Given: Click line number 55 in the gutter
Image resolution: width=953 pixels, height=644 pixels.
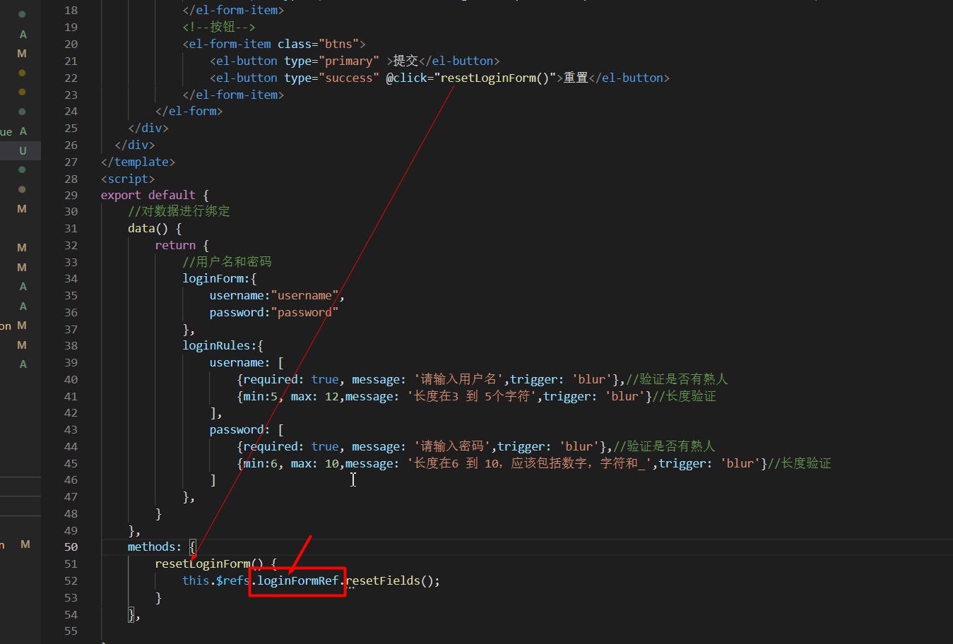Looking at the screenshot, I should point(71,631).
